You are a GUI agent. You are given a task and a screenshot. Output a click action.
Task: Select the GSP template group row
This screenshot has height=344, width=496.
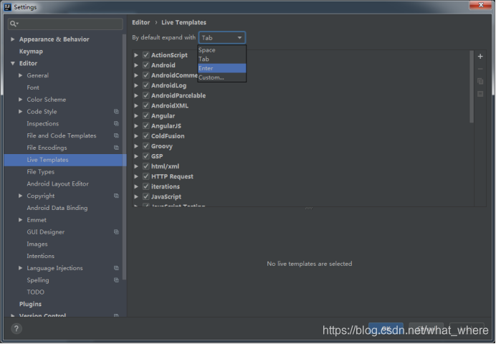tap(157, 156)
